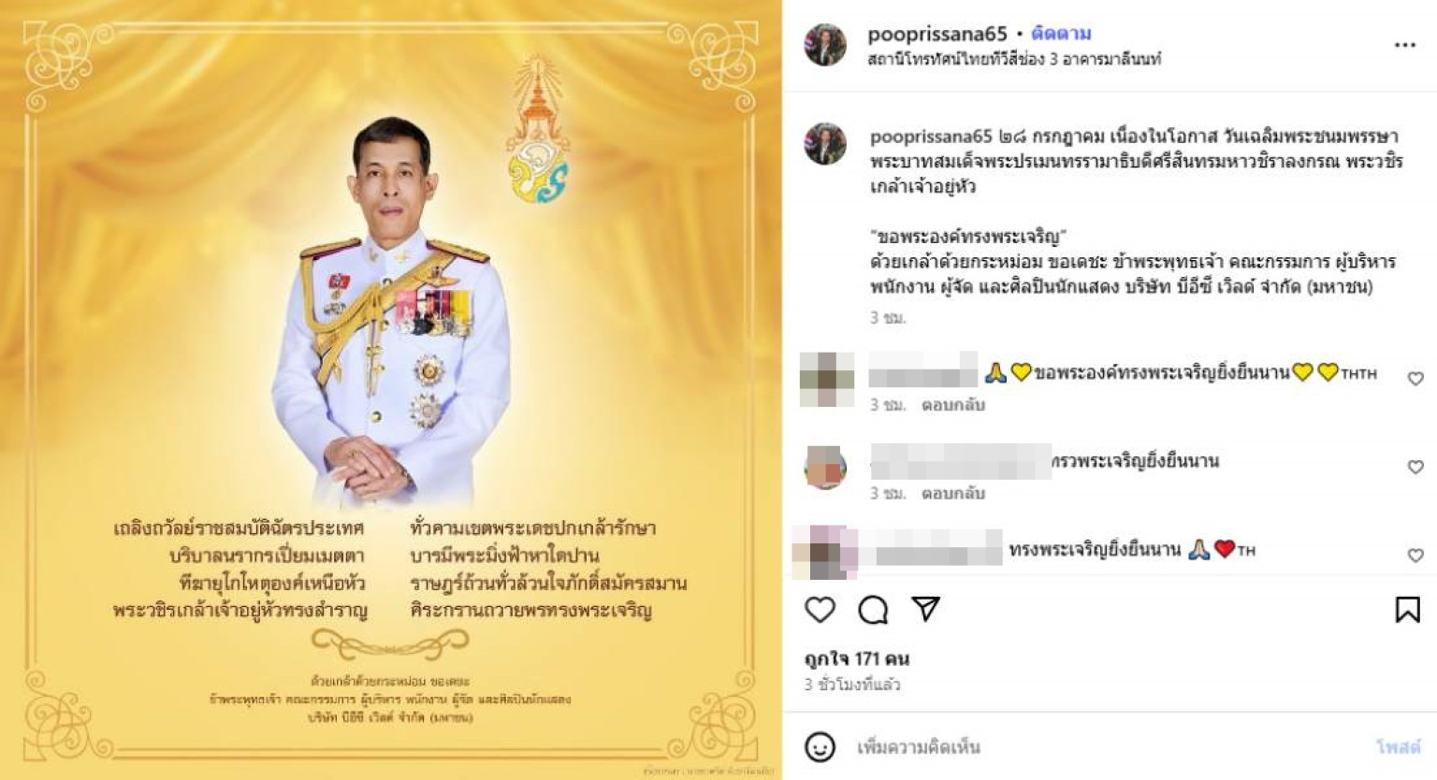The image size is (1437, 780).
Task: Click the เพิ่มความคิดเห็น comment field
Action: pos(1104,747)
